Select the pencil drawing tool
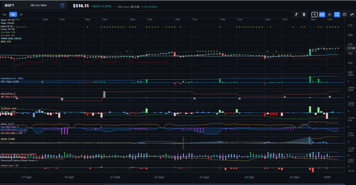Image resolution: width=356 pixels, height=185 pixels. pyautogui.click(x=296, y=15)
